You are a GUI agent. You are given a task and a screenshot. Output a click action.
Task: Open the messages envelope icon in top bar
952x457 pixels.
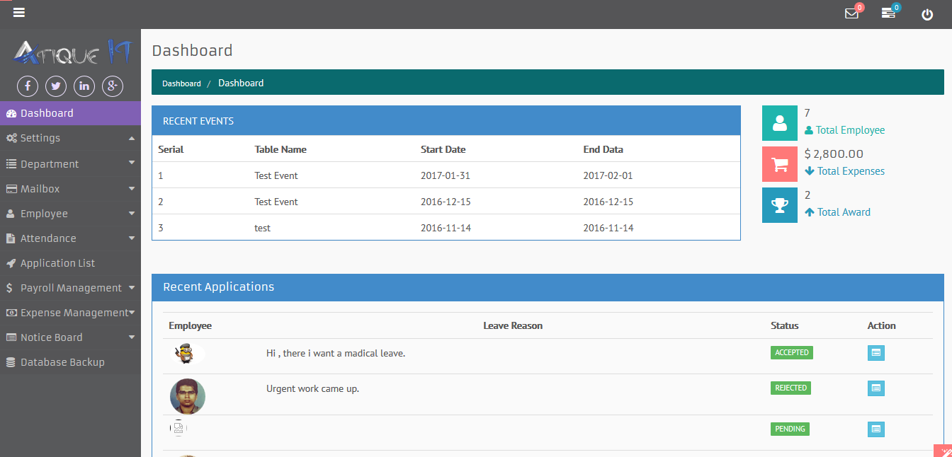852,13
